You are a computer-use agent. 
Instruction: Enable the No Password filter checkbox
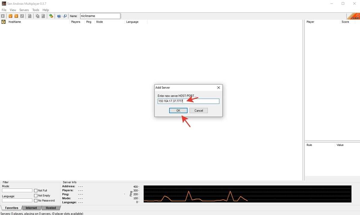click(36, 201)
